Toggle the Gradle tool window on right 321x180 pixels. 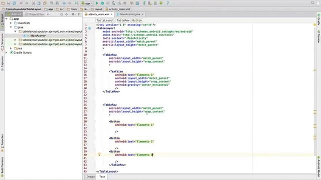point(319,19)
